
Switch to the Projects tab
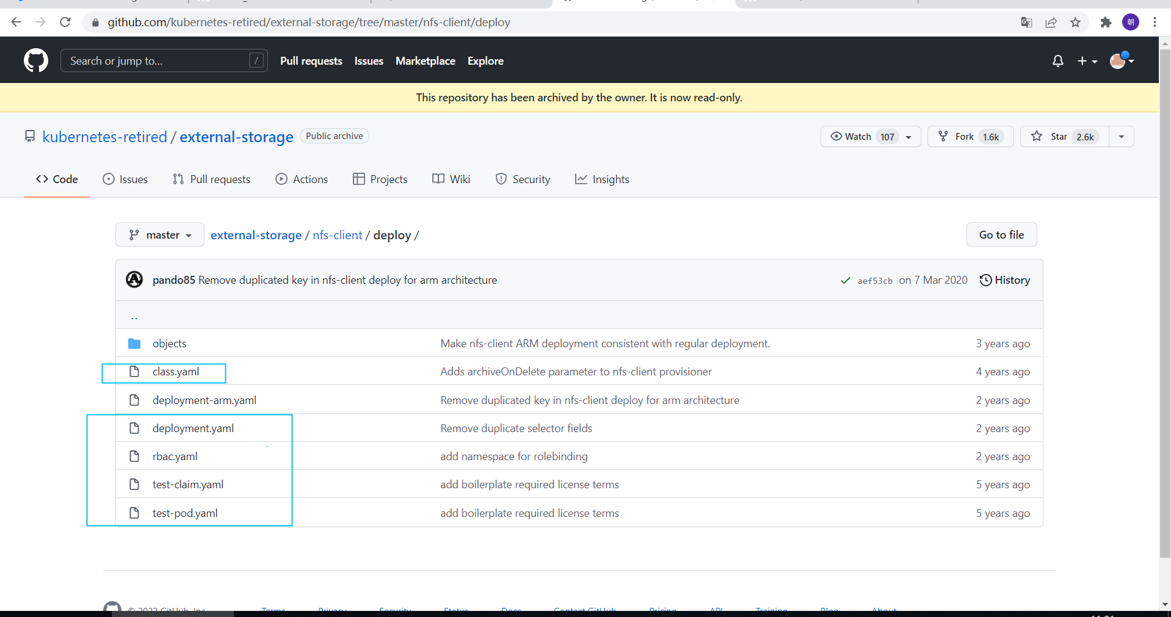(380, 179)
